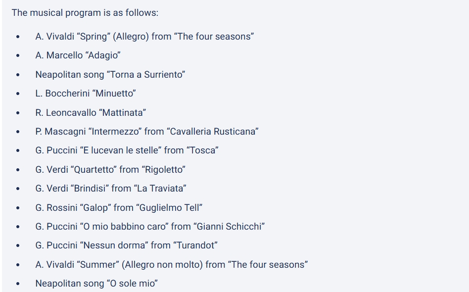Select the Puccini "E lucevan le stelle" entry
469x292 pixels.
pyautogui.click(x=127, y=150)
